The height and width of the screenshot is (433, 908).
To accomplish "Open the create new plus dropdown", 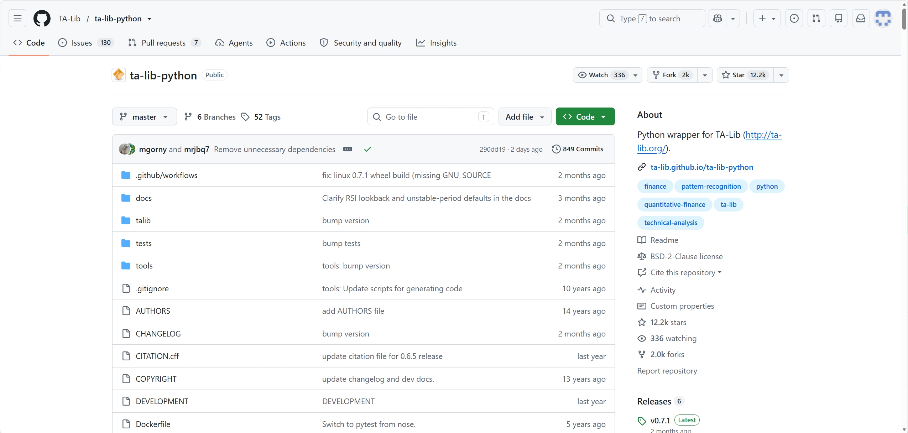I will (767, 18).
